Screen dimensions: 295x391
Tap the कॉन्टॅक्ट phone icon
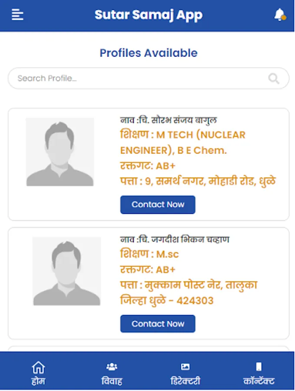[x=259, y=367]
